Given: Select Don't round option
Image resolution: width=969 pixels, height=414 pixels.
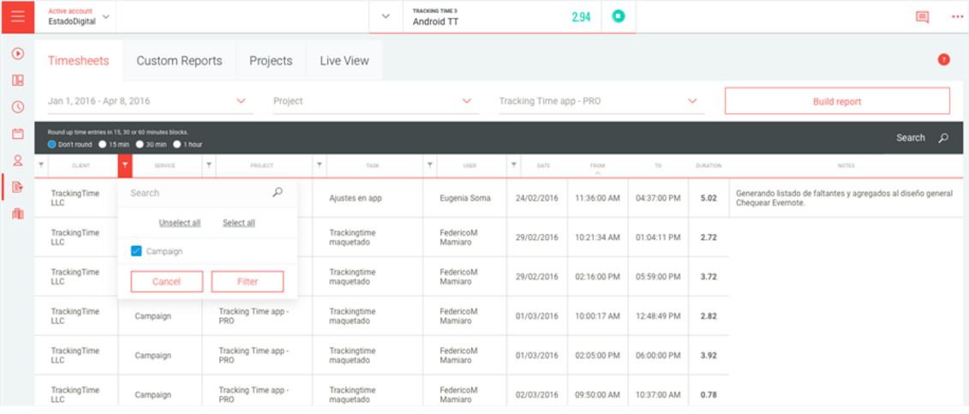Looking at the screenshot, I should [52, 145].
